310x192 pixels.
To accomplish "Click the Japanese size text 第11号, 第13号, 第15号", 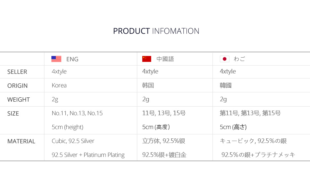I will coord(250,113).
